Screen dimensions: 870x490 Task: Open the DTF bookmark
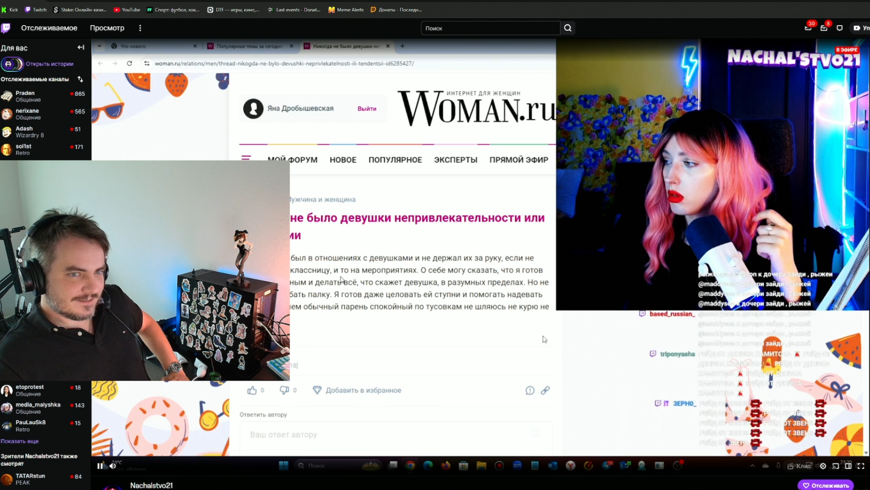click(x=233, y=9)
